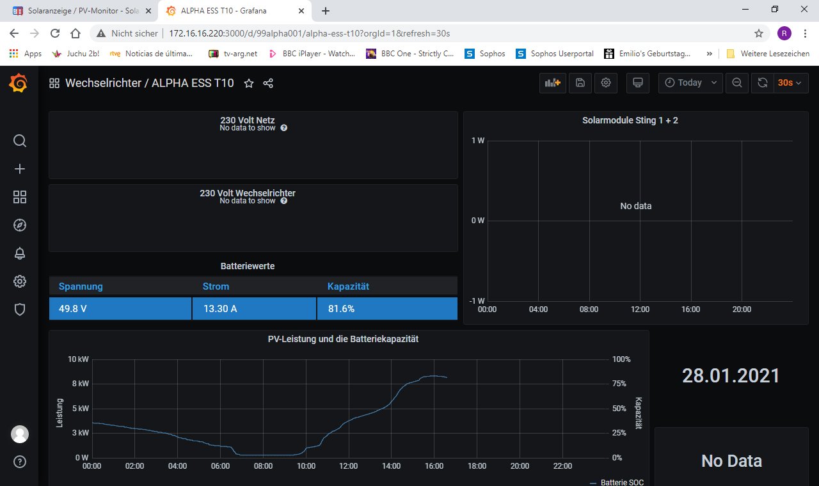This screenshot has height=486, width=819.
Task: Share the dashboard via share icon
Action: [x=268, y=83]
